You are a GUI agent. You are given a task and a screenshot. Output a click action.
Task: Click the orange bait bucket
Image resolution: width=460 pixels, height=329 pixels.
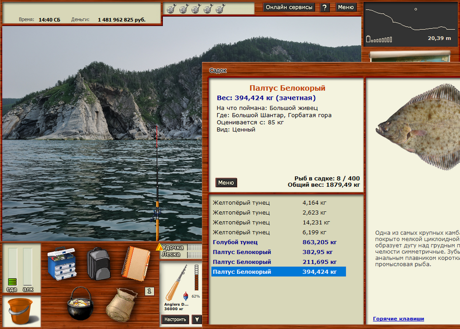(21, 311)
